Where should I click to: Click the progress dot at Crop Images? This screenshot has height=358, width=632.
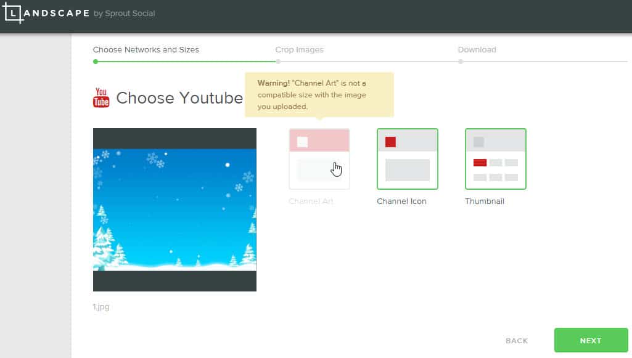(x=278, y=62)
